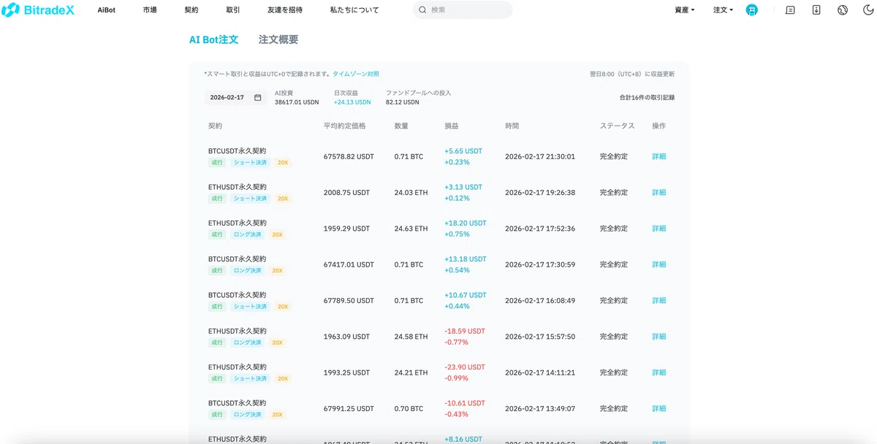The image size is (877, 444).
Task: Open the 2026-02-17 date picker
Action: (235, 97)
